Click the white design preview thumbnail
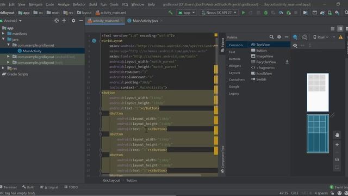This screenshot has height=196, width=348. tap(318, 93)
